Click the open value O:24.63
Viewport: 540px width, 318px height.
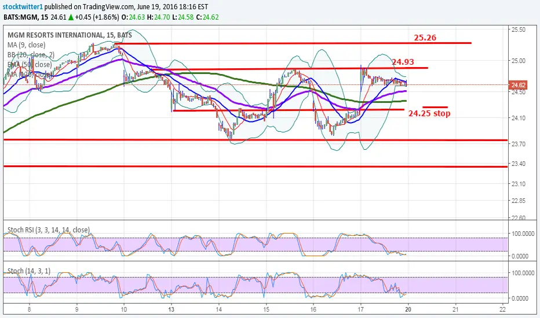(x=133, y=17)
